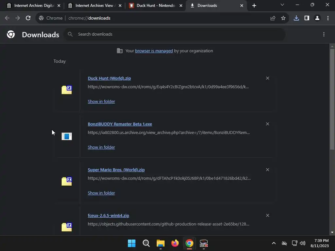Close the Internet Archive: View tab
The width and height of the screenshot is (335, 251).
120,6
